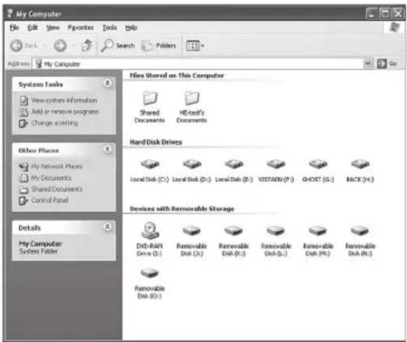Click the Windows flag logo
The height and width of the screenshot is (342, 407).
(x=394, y=27)
